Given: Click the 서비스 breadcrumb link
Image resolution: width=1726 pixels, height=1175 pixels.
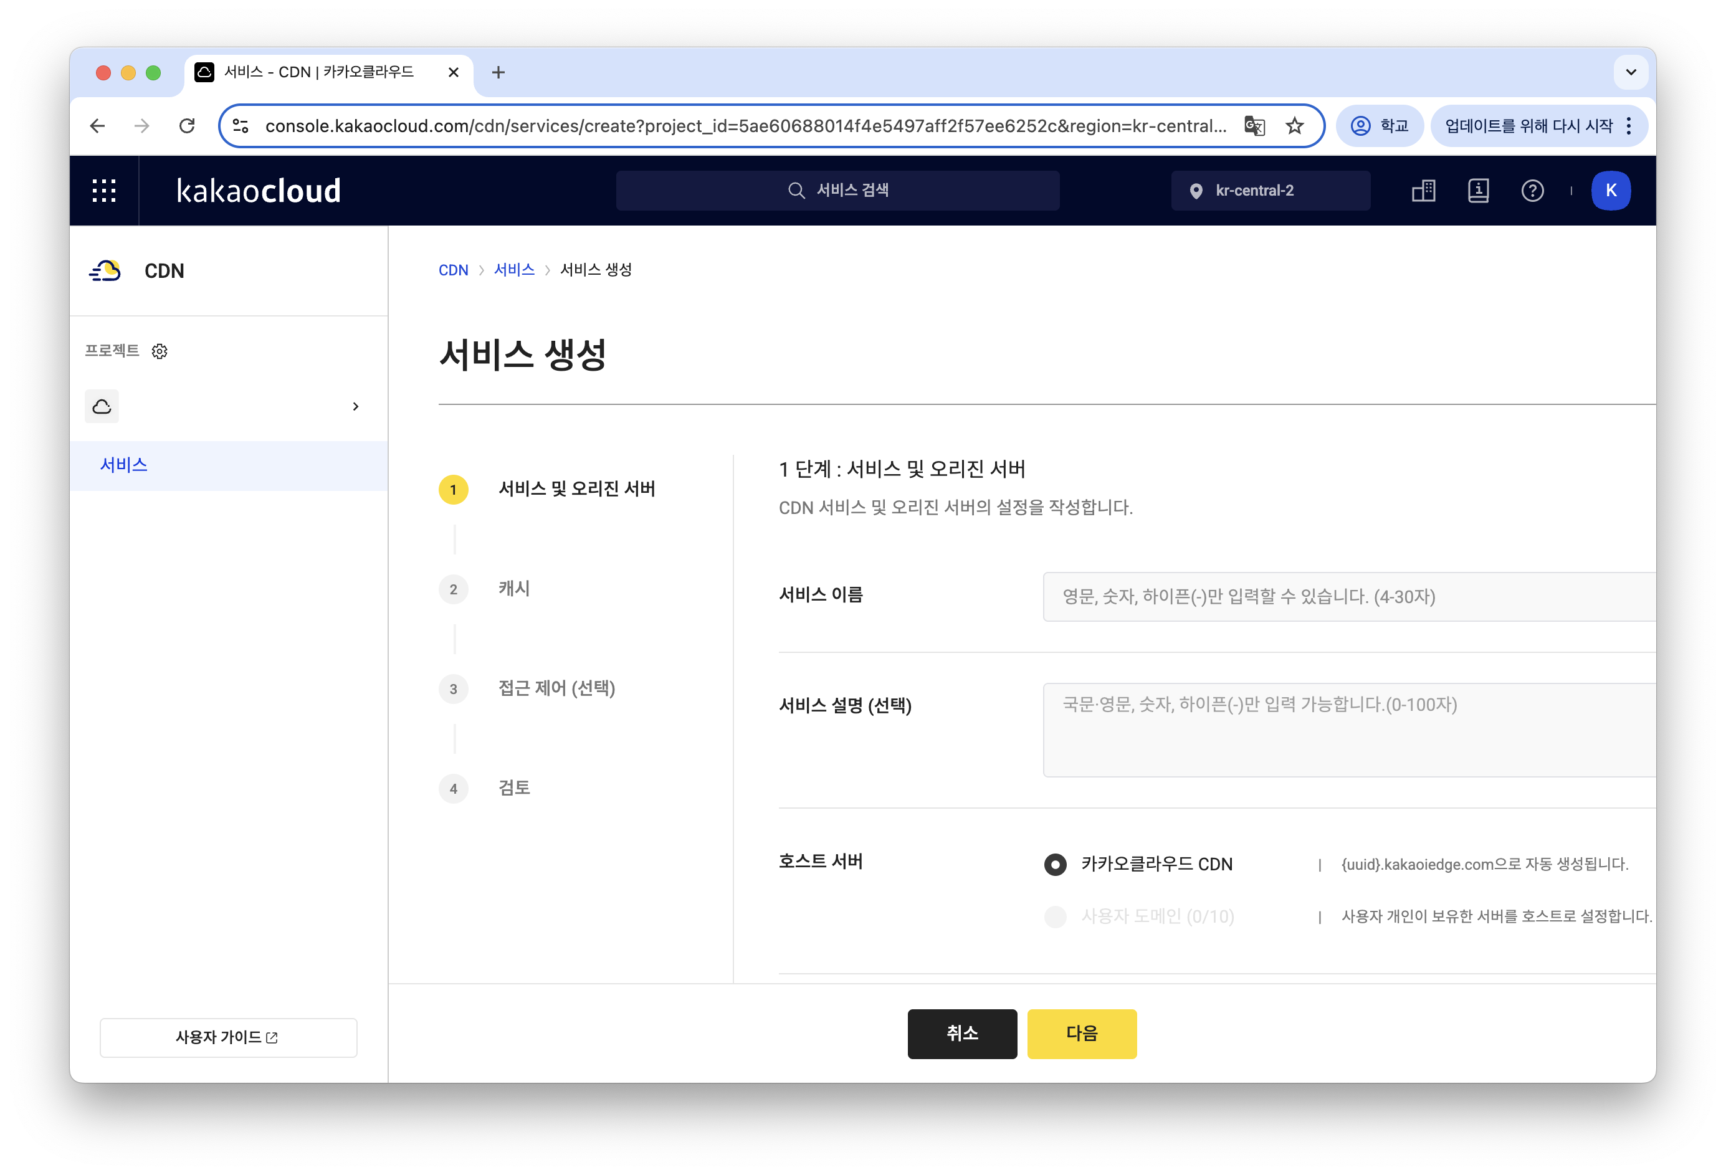Looking at the screenshot, I should pyautogui.click(x=514, y=270).
